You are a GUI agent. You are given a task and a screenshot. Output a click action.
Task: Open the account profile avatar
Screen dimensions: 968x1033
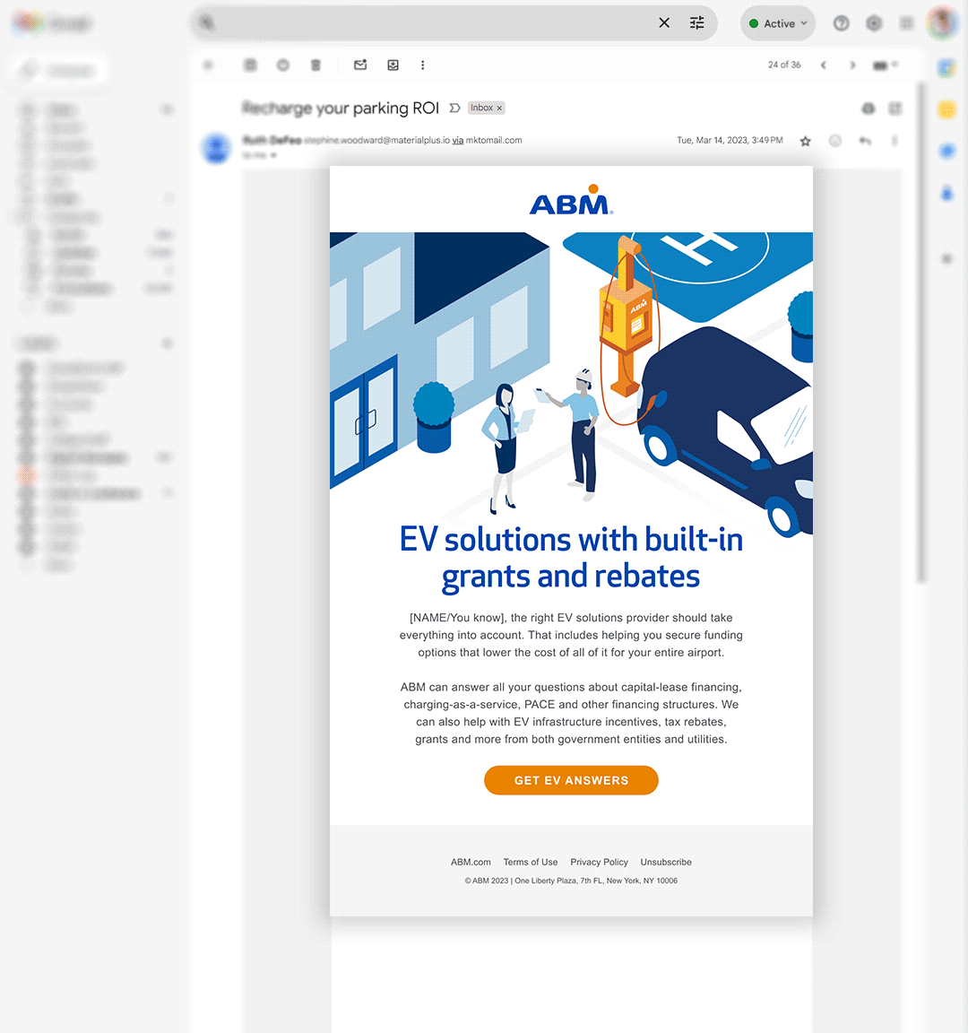(942, 22)
